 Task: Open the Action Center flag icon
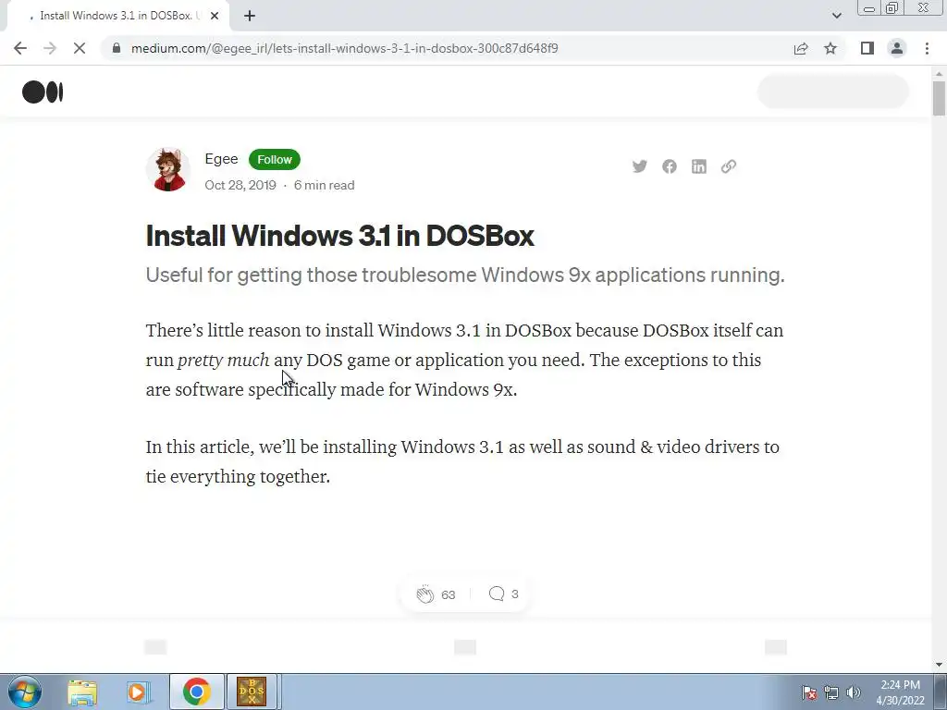pos(809,692)
